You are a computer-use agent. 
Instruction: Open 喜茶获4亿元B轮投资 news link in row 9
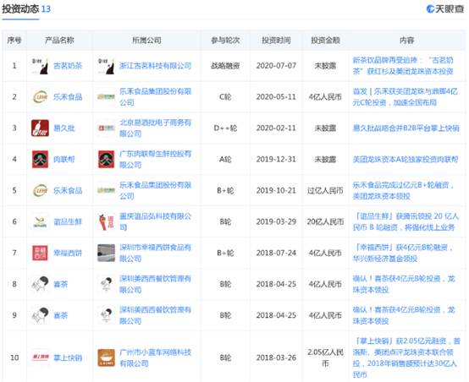(404, 315)
